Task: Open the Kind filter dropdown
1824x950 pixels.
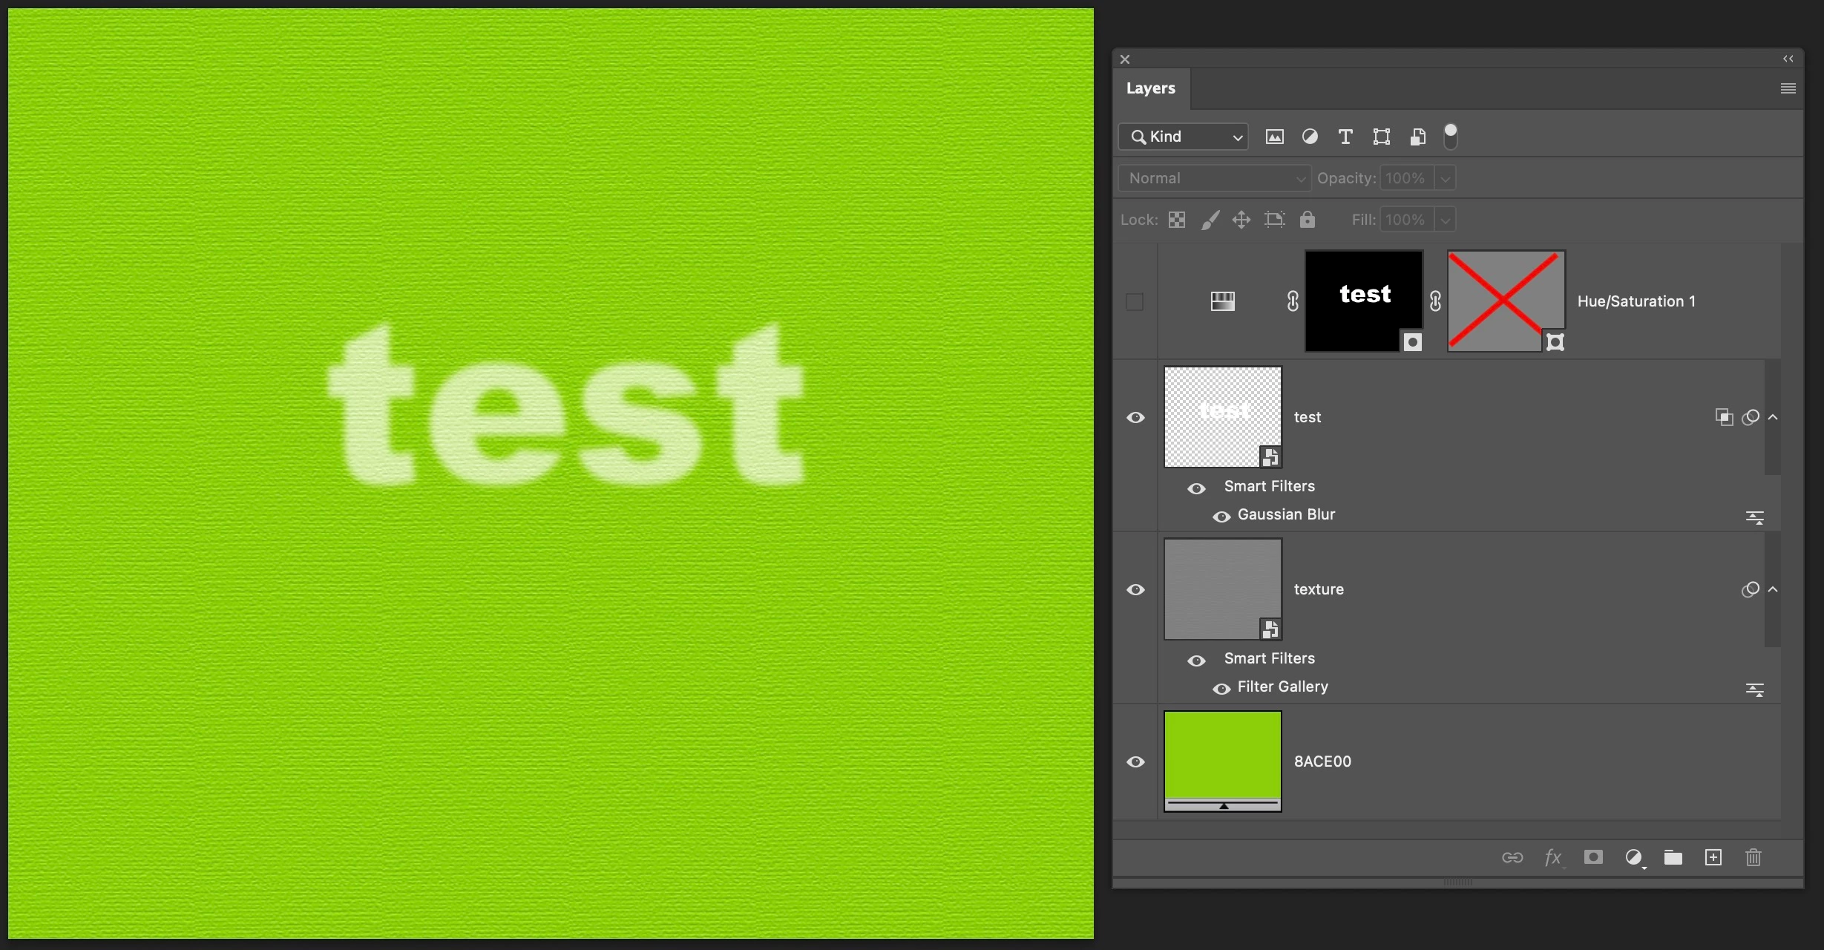Action: [x=1183, y=137]
